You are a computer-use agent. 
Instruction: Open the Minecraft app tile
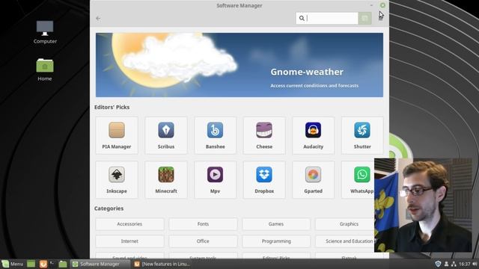tap(166, 180)
